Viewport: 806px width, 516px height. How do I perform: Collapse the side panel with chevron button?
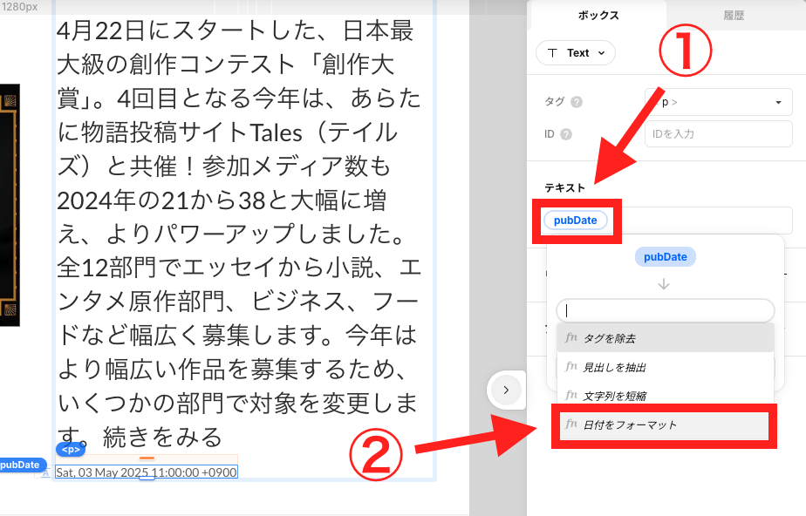click(x=506, y=390)
